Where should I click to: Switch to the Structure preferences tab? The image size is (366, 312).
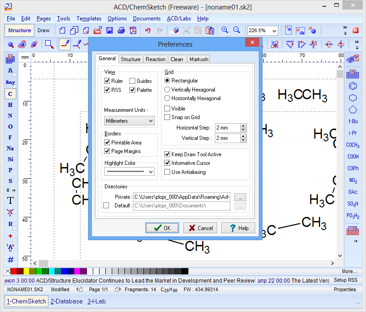[x=130, y=59]
